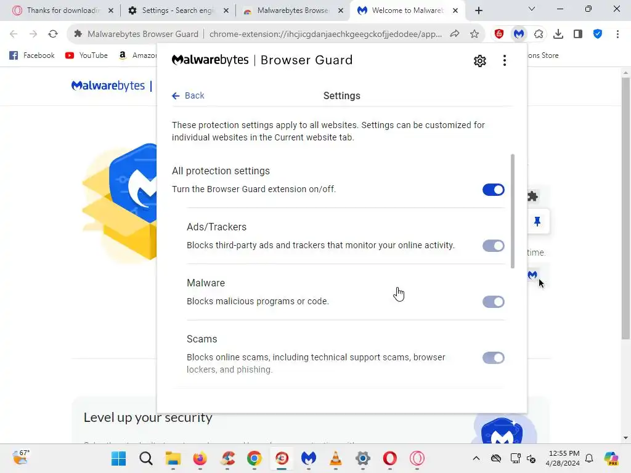This screenshot has width=631, height=473.
Task: Toggle the Chrome side panel icon
Action: pos(578,34)
